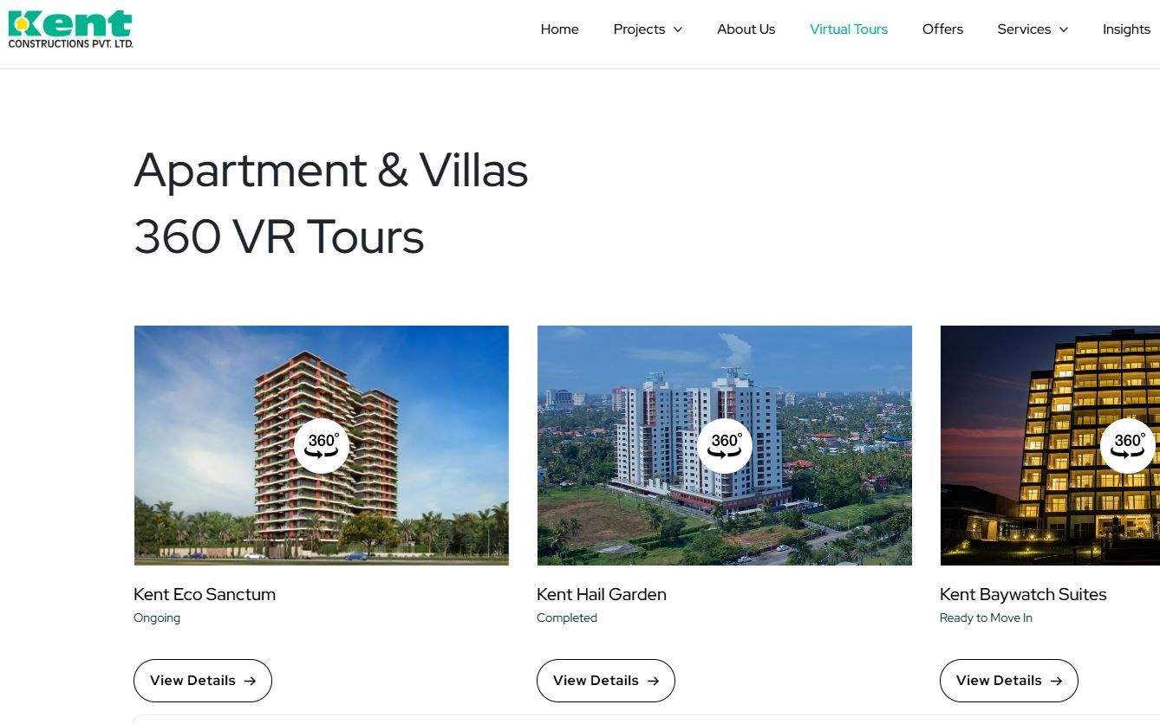Open the Offers page

tap(942, 29)
